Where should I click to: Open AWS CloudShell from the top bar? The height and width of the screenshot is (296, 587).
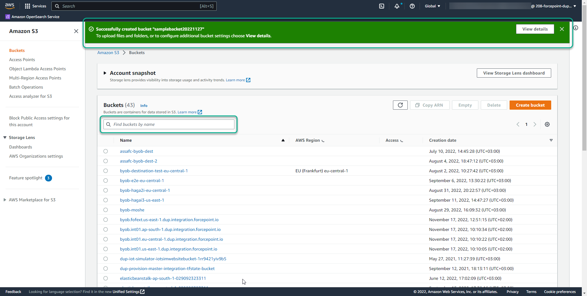[381, 6]
